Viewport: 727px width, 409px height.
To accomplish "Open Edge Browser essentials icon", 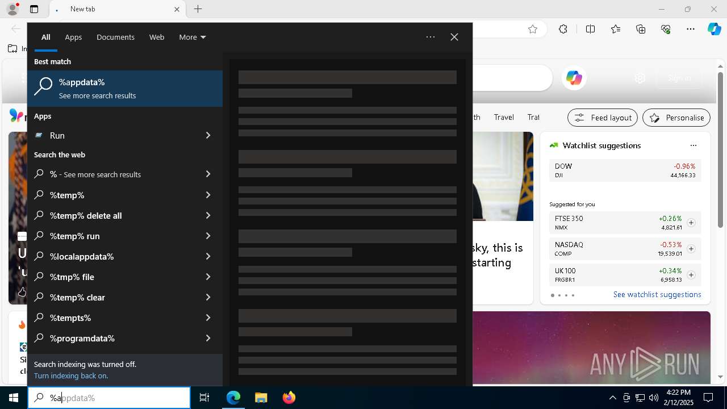I will (x=666, y=29).
